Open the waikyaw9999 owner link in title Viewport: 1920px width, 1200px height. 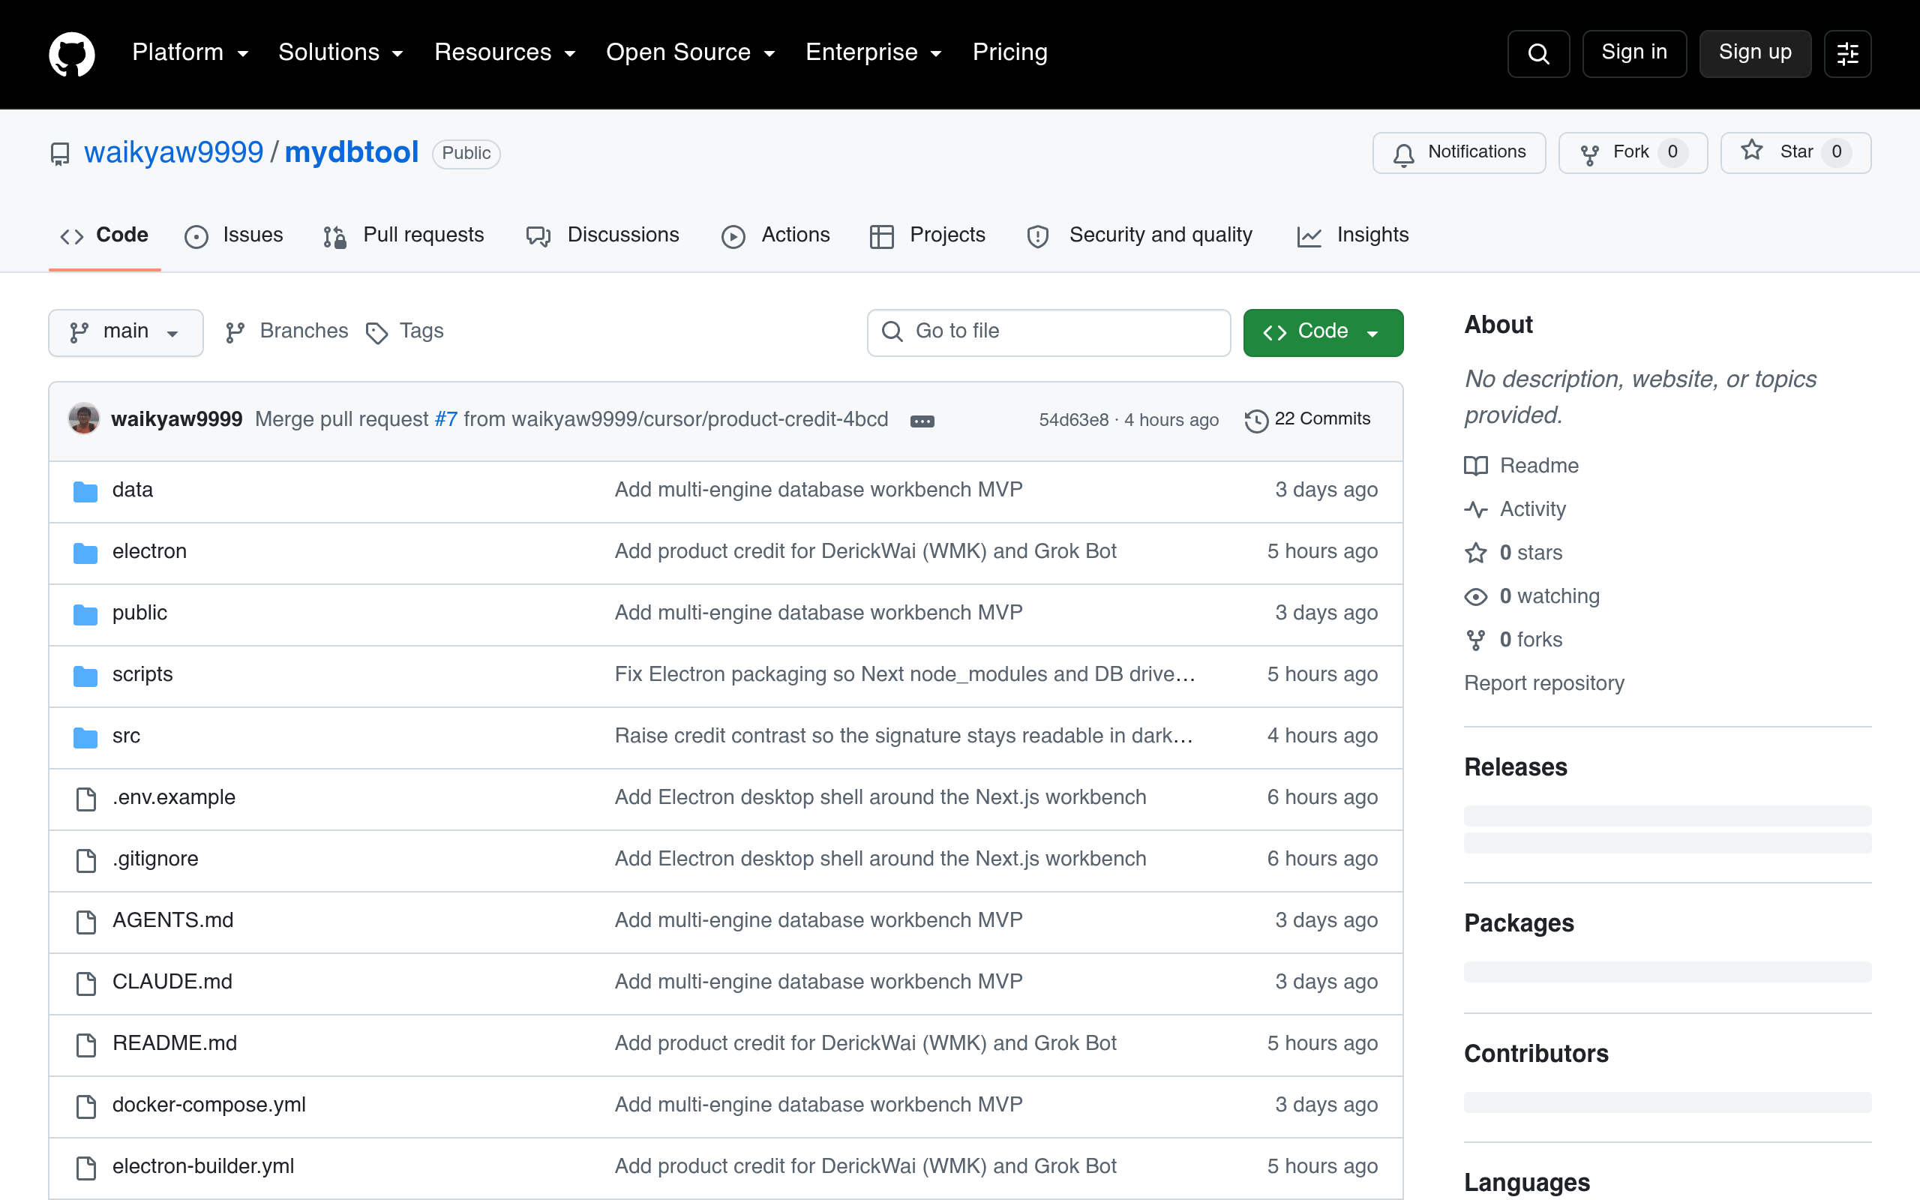pos(174,152)
